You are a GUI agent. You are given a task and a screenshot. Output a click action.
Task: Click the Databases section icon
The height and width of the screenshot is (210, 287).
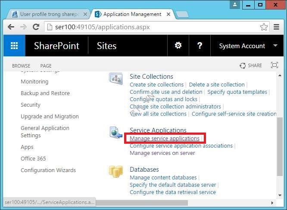(115, 172)
